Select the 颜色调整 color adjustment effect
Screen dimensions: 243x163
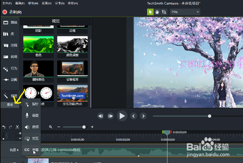72,47
